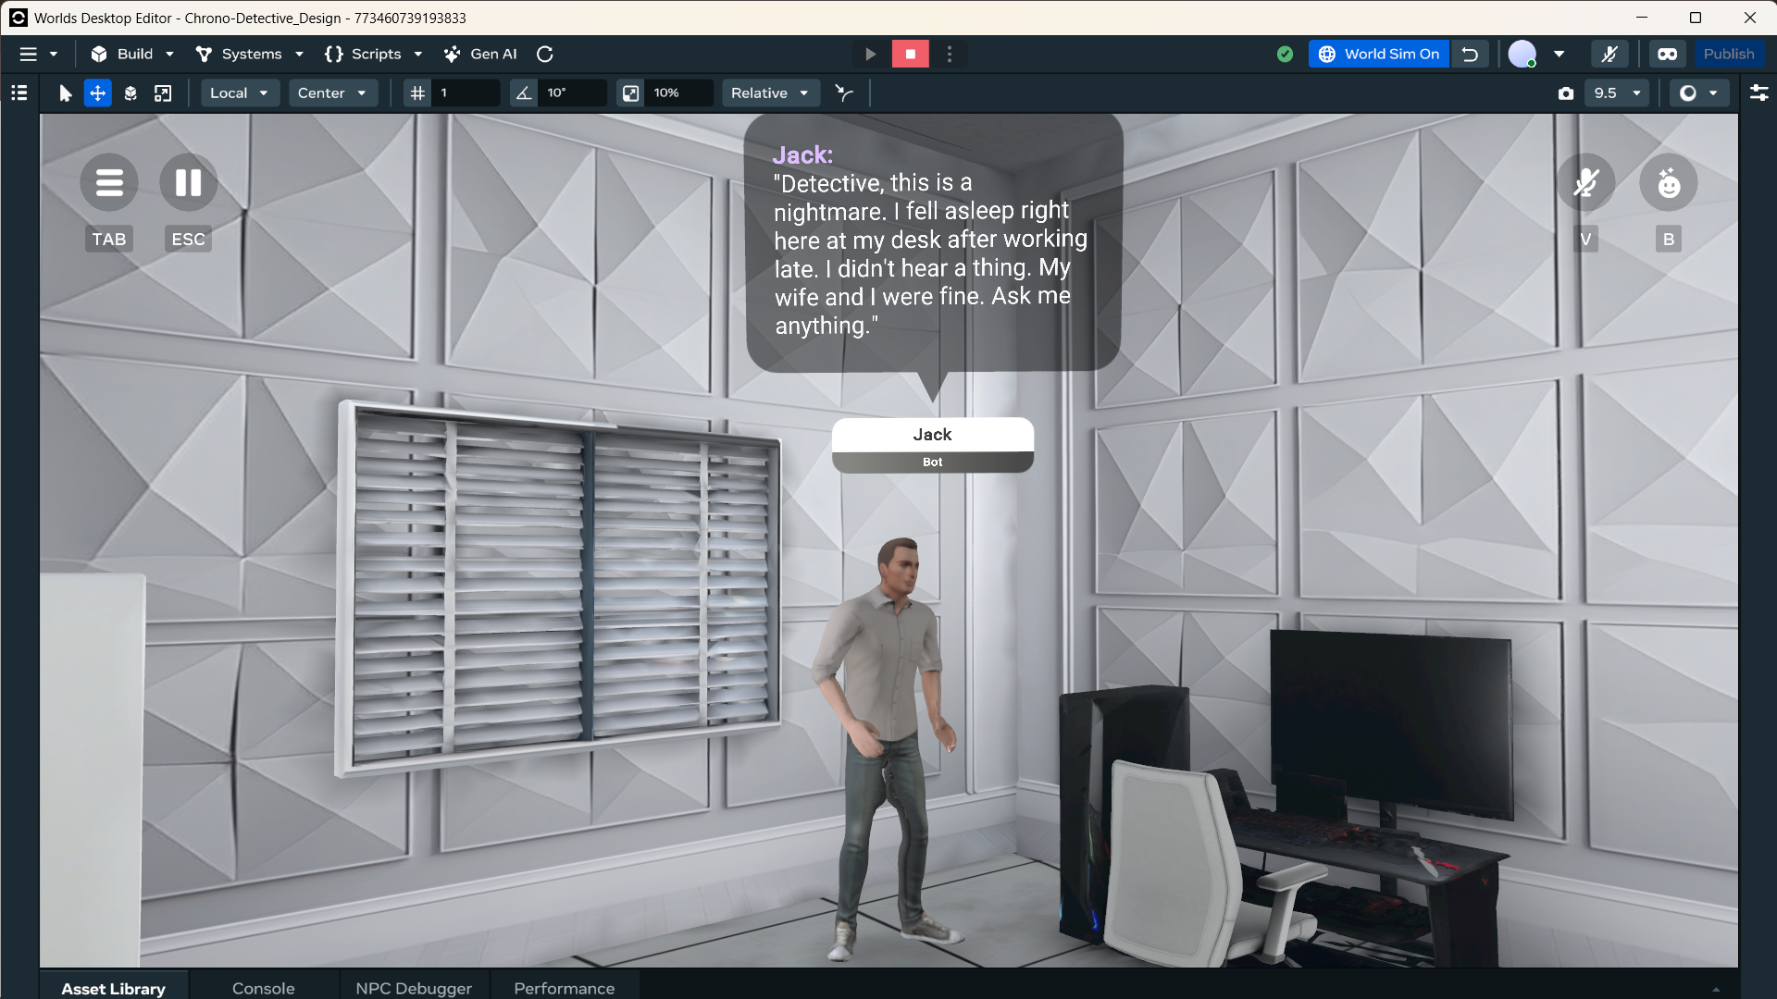1777x999 pixels.
Task: Unmute the microphone in top toolbar
Action: coord(1609,54)
